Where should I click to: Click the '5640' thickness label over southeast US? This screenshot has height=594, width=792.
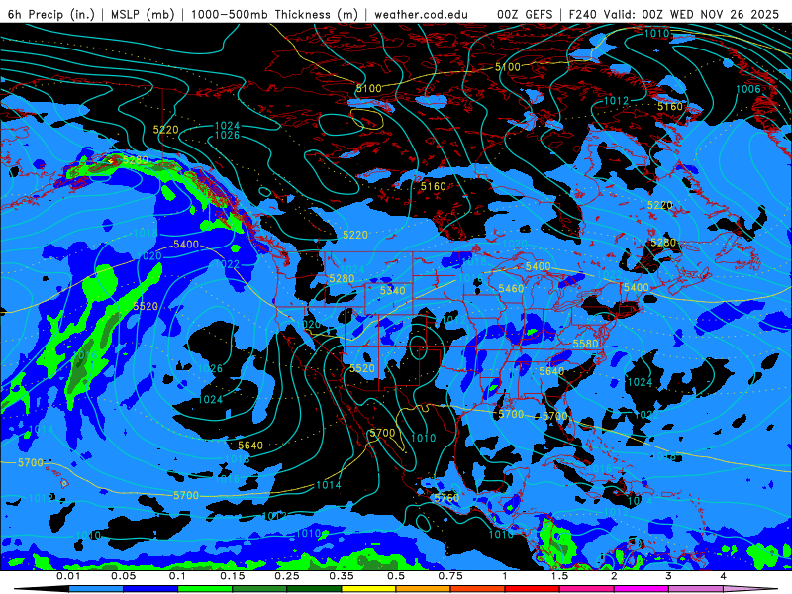click(551, 372)
